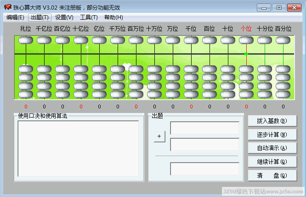Move the upper bead in the 万位 column

[x=173, y=40]
